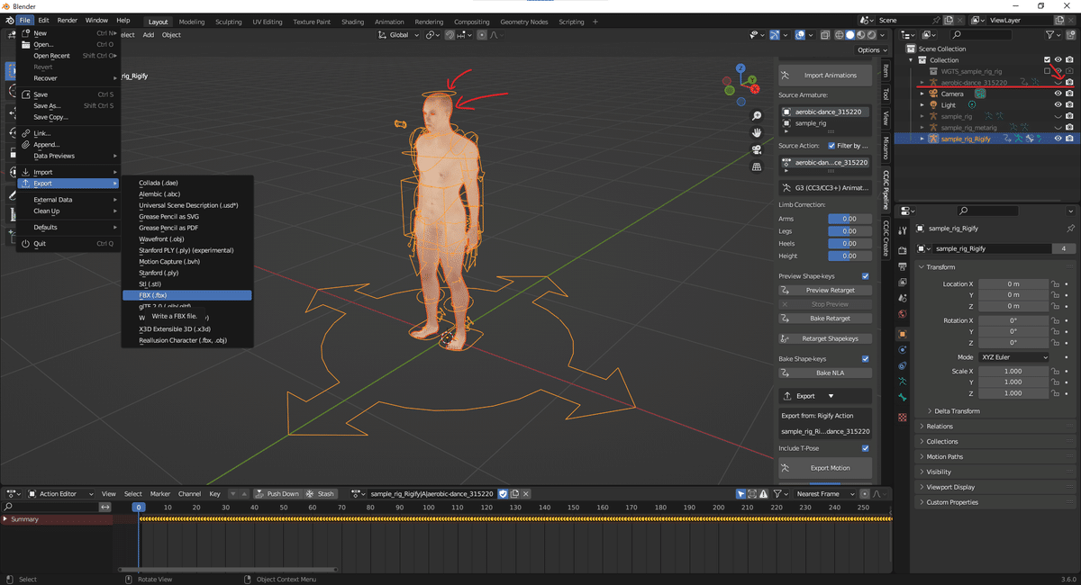Expand sample_rig_Rigify in the outliner
The image size is (1081, 585).
[x=922, y=139]
